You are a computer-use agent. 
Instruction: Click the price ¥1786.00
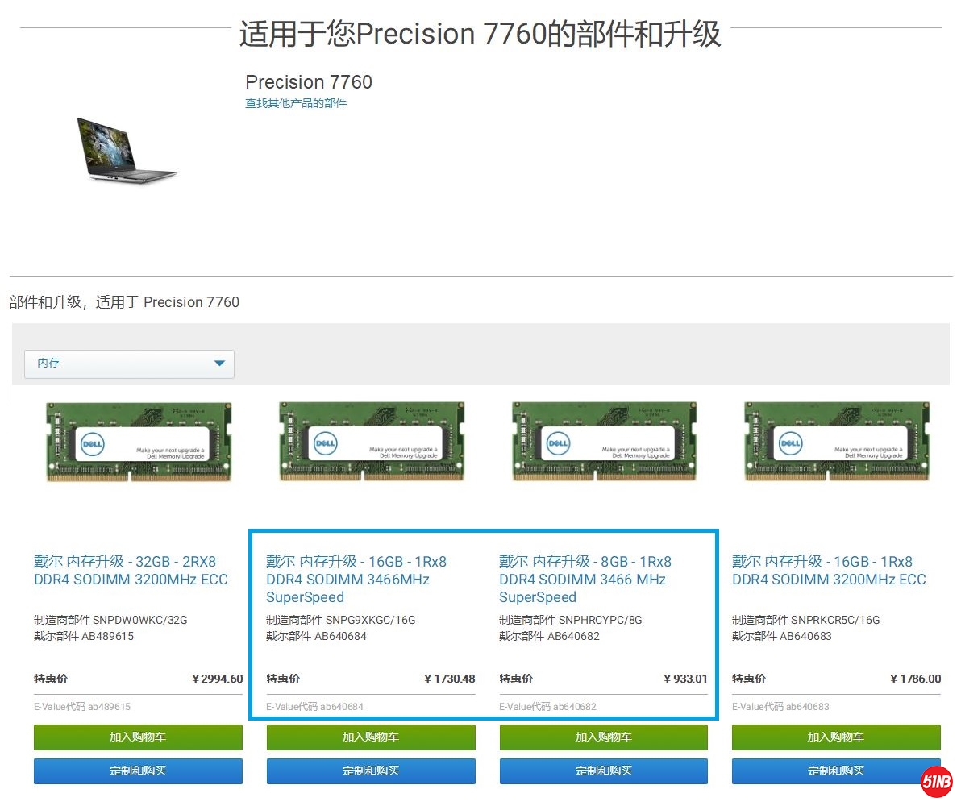click(915, 679)
